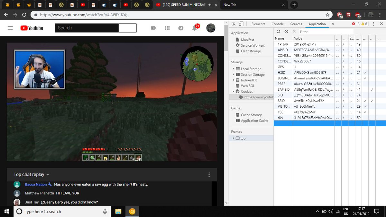Sort cookies by the Name column header
386x217 pixels.
[283, 38]
